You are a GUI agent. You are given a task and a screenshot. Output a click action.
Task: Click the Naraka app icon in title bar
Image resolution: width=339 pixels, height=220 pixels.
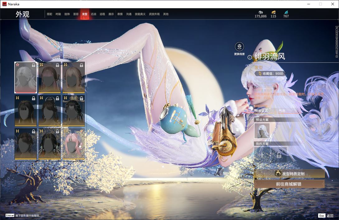4,4
